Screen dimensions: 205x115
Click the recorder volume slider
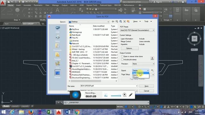116,96
